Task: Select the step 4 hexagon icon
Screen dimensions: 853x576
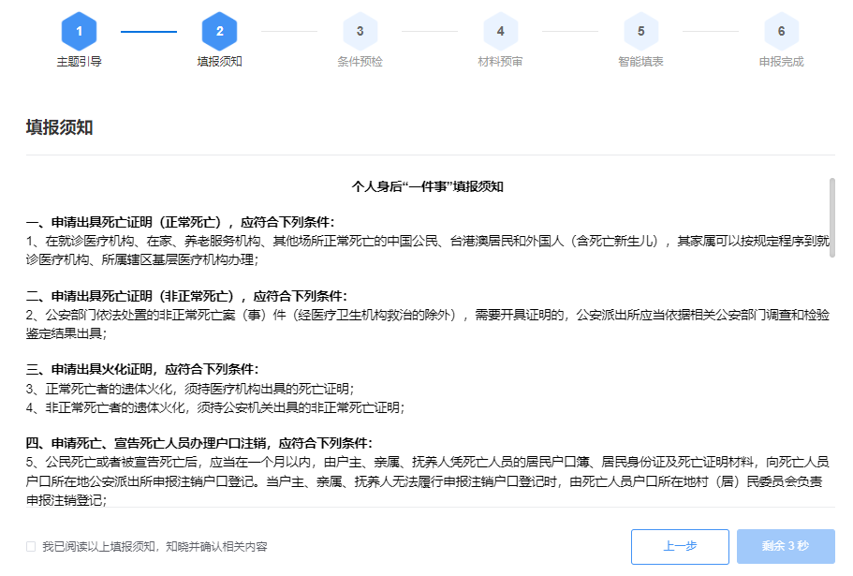Action: 500,32
